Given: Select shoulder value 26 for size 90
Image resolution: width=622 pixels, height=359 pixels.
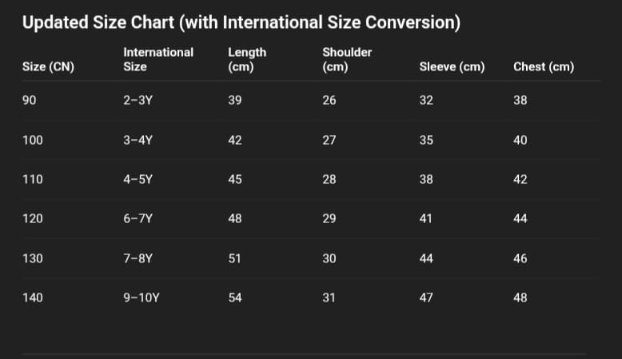Looking at the screenshot, I should pos(329,101).
